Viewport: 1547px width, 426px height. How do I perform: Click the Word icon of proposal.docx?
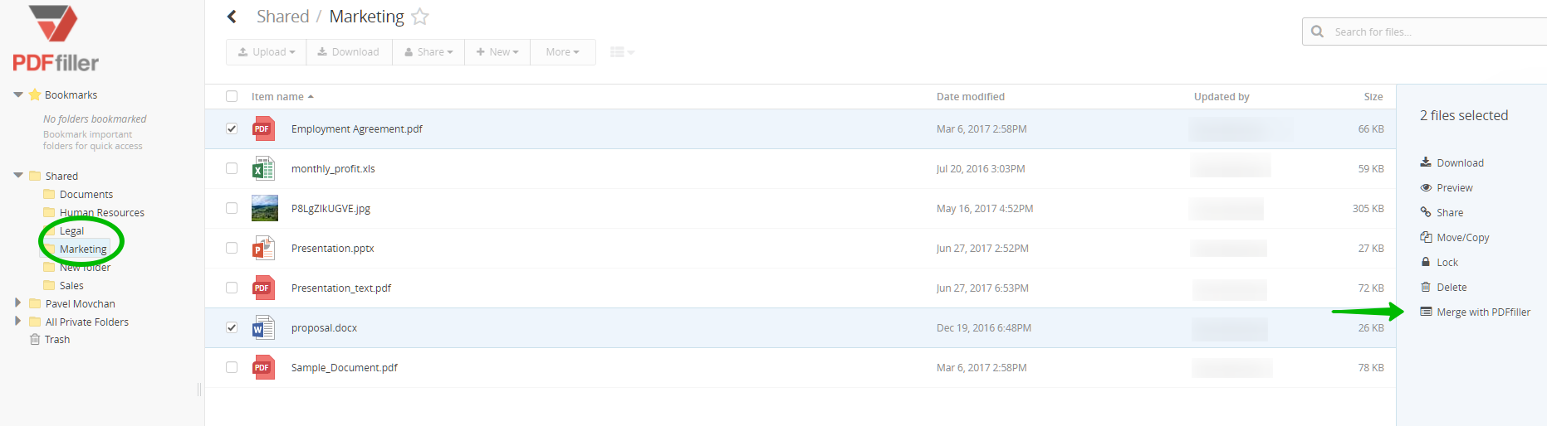(263, 327)
